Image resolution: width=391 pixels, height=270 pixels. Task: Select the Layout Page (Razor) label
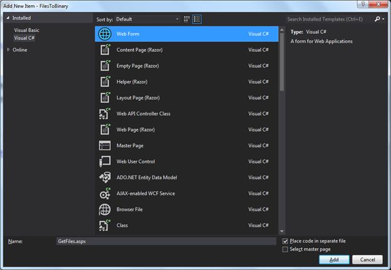point(138,98)
